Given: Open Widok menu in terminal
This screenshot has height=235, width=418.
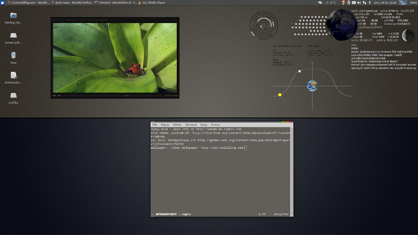Looking at the screenshot, I should 177,124.
